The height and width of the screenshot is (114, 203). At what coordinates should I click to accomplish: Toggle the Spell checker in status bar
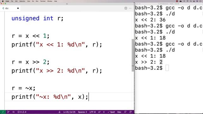(x=111, y=112)
